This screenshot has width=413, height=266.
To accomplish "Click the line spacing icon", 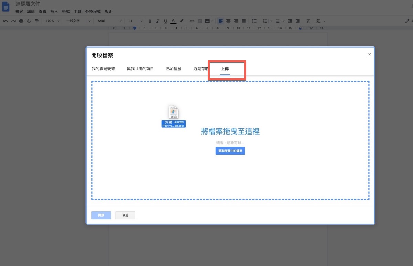I will [x=254, y=21].
